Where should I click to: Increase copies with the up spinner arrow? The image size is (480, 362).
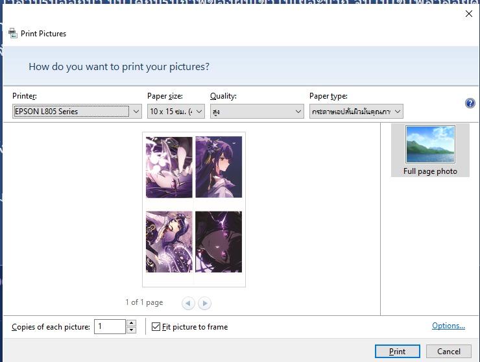[x=131, y=323]
